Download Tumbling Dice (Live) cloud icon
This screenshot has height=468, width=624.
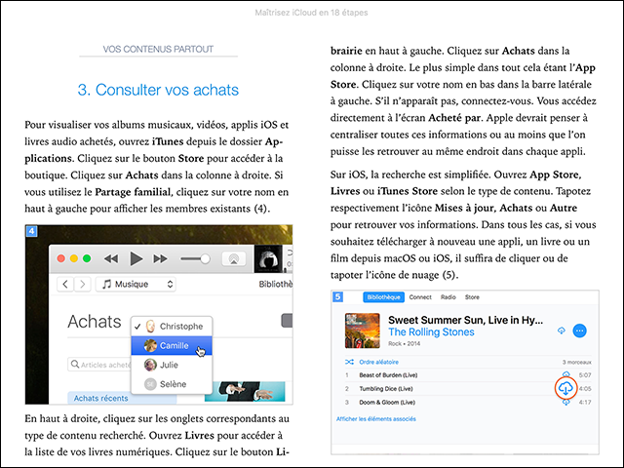coord(565,388)
